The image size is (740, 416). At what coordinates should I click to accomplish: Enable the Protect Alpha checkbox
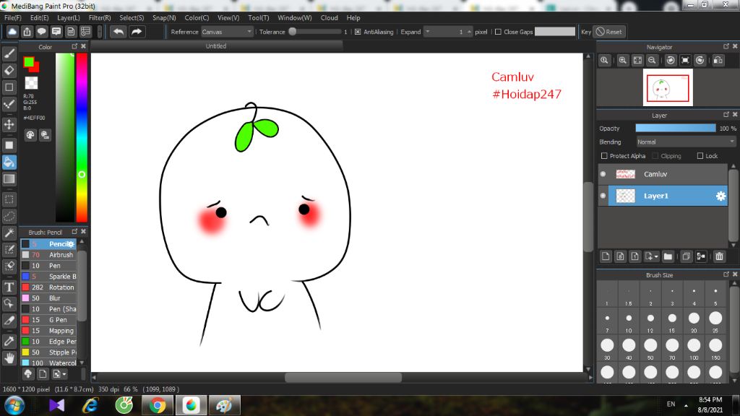[x=604, y=156]
